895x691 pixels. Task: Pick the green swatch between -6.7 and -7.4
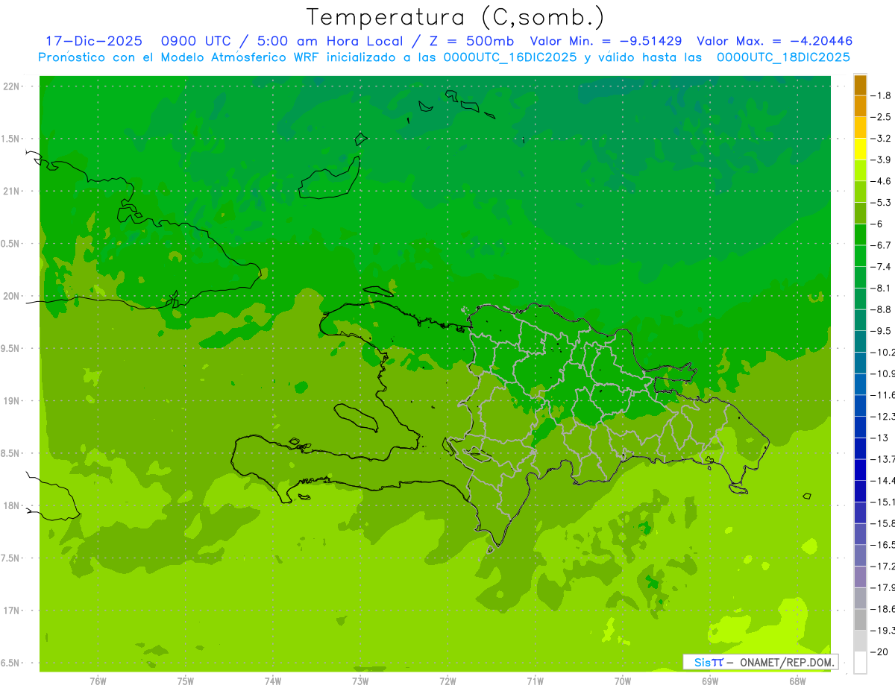tap(860, 256)
